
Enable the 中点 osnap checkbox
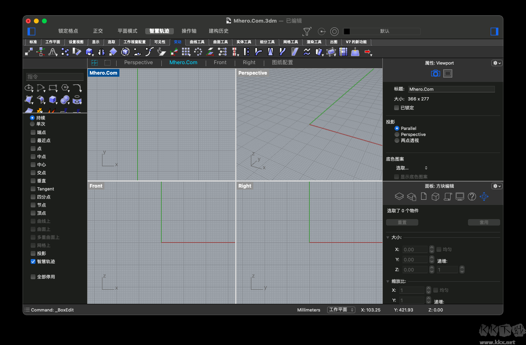33,157
